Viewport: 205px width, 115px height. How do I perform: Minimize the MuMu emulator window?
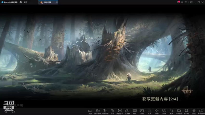click(195, 2)
